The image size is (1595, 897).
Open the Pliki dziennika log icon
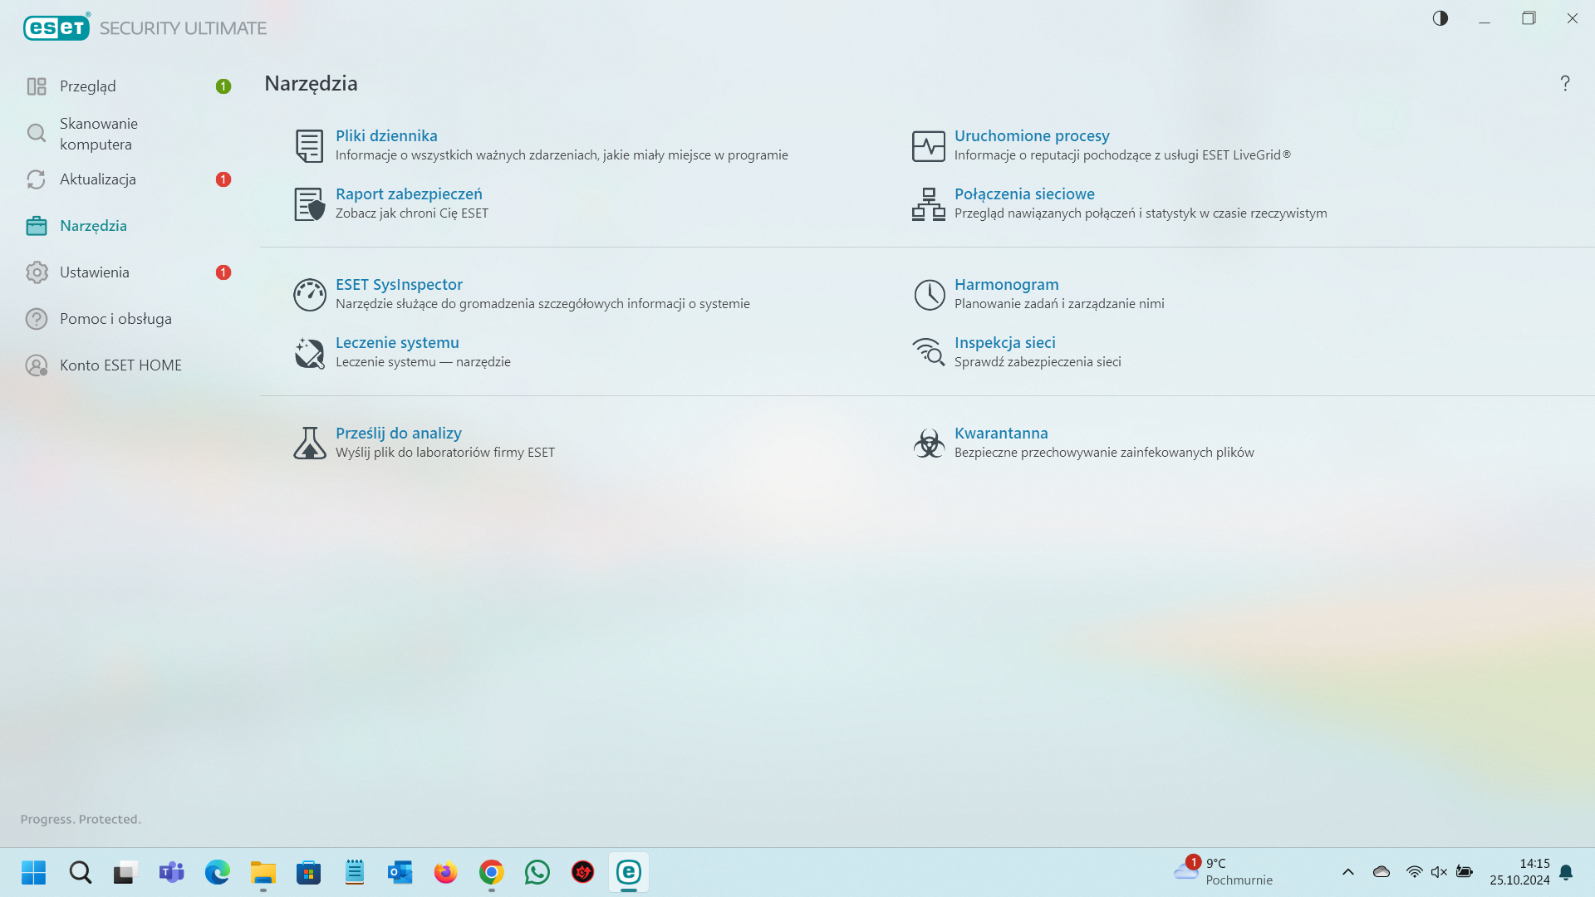(309, 145)
